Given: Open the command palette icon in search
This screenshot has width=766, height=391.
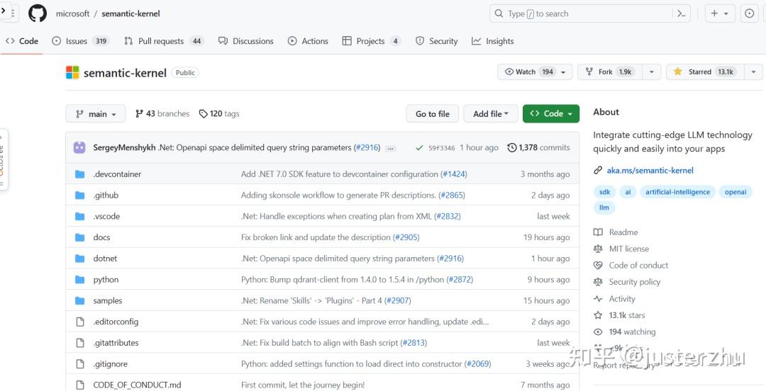Looking at the screenshot, I should click(681, 13).
